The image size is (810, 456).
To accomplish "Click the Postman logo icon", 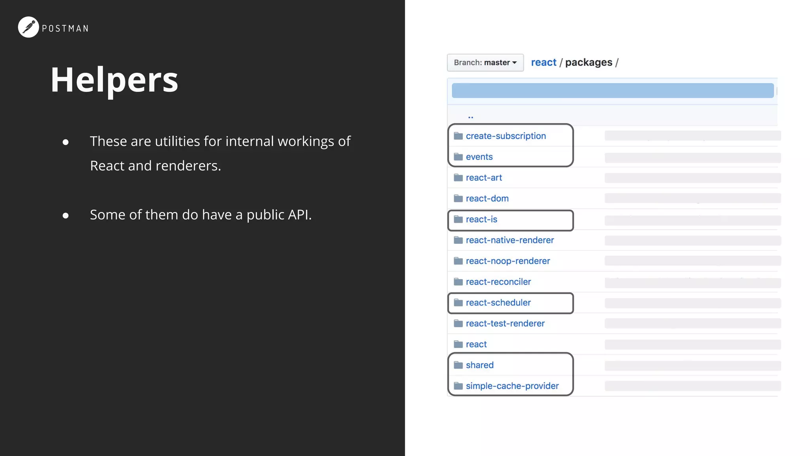I will coord(28,27).
